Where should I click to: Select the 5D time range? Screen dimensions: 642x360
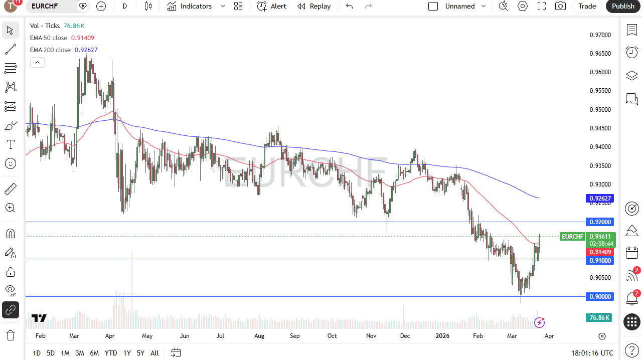[51, 353]
